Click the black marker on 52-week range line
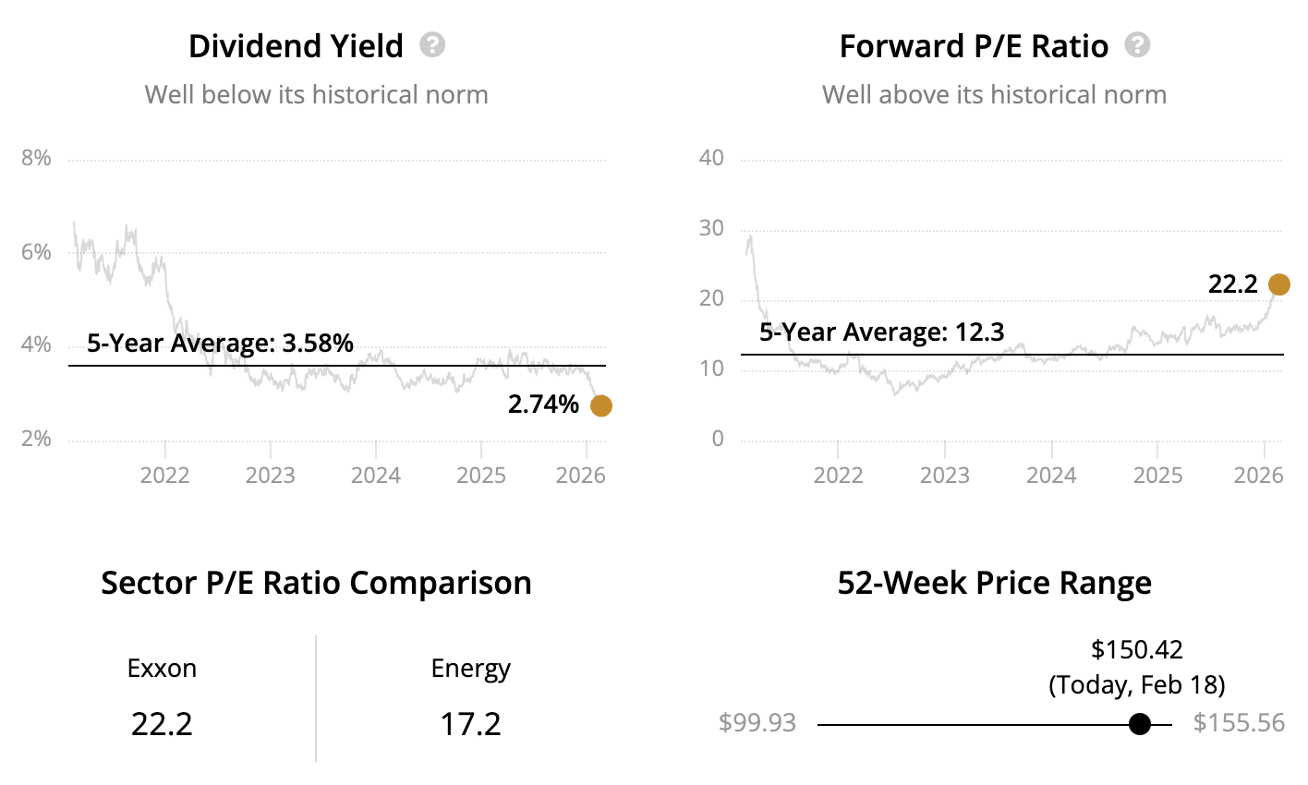Image resolution: width=1308 pixels, height=785 pixels. [1140, 724]
